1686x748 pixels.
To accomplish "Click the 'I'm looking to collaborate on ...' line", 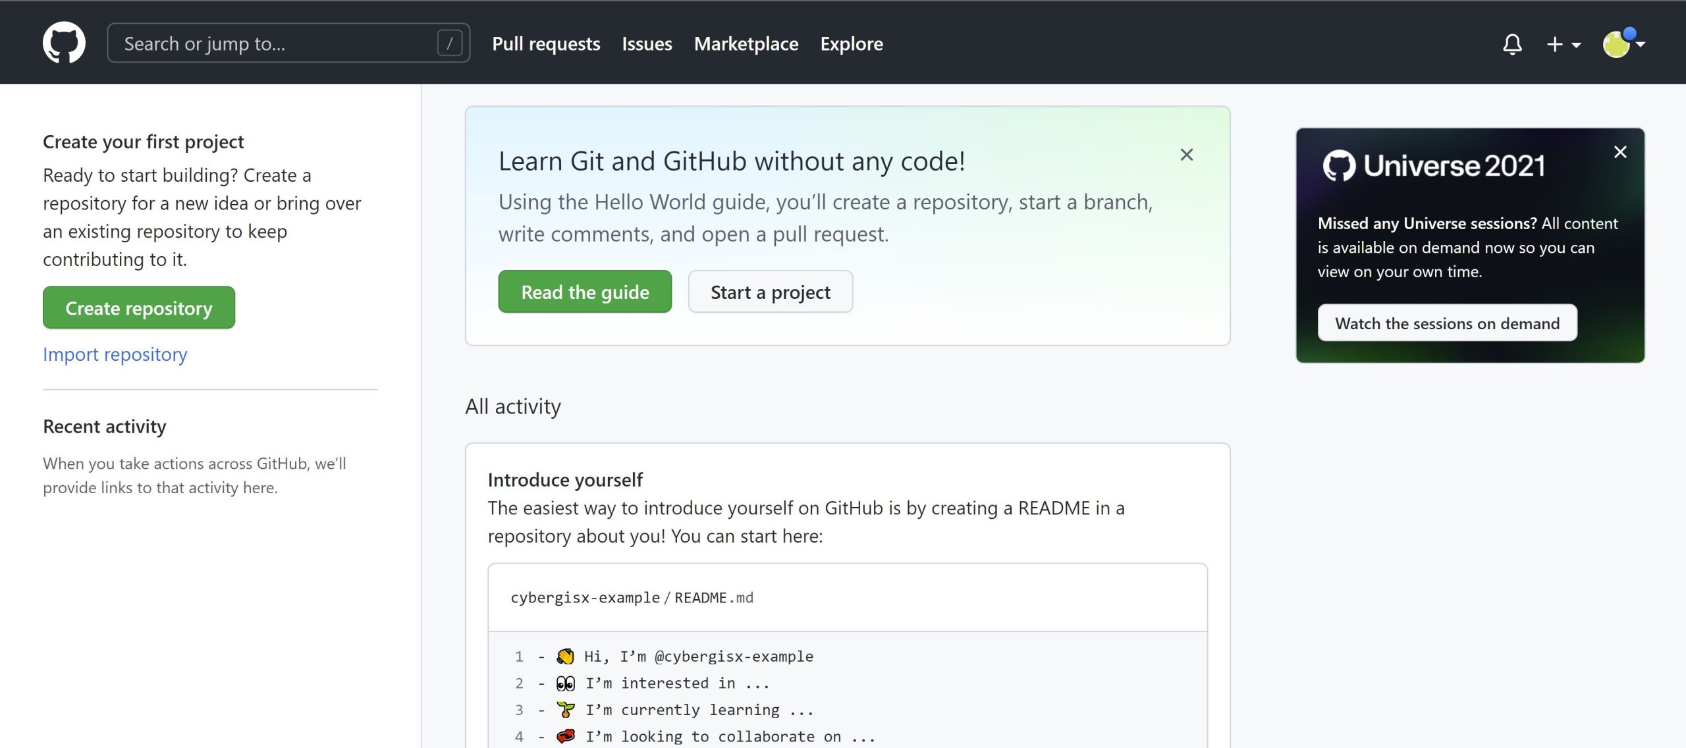I will (x=730, y=736).
